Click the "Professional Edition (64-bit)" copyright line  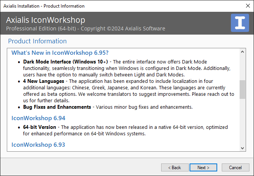point(86,29)
